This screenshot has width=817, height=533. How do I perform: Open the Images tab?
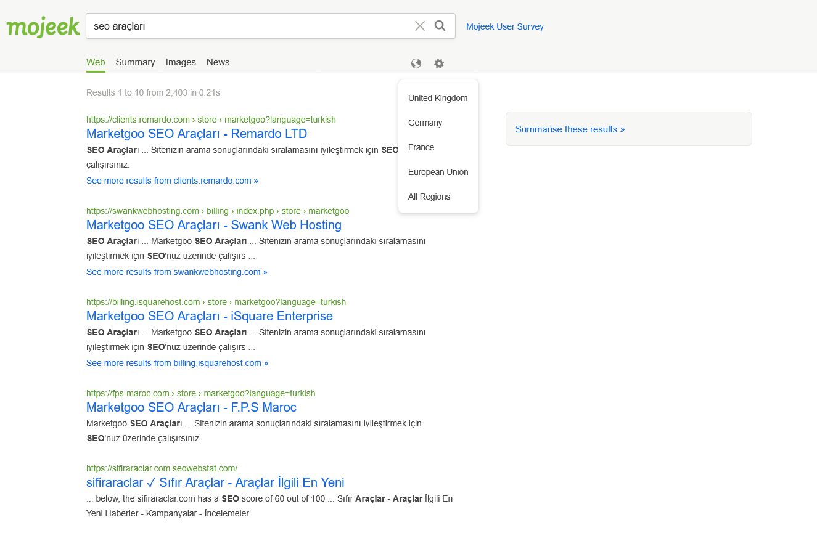coord(181,62)
